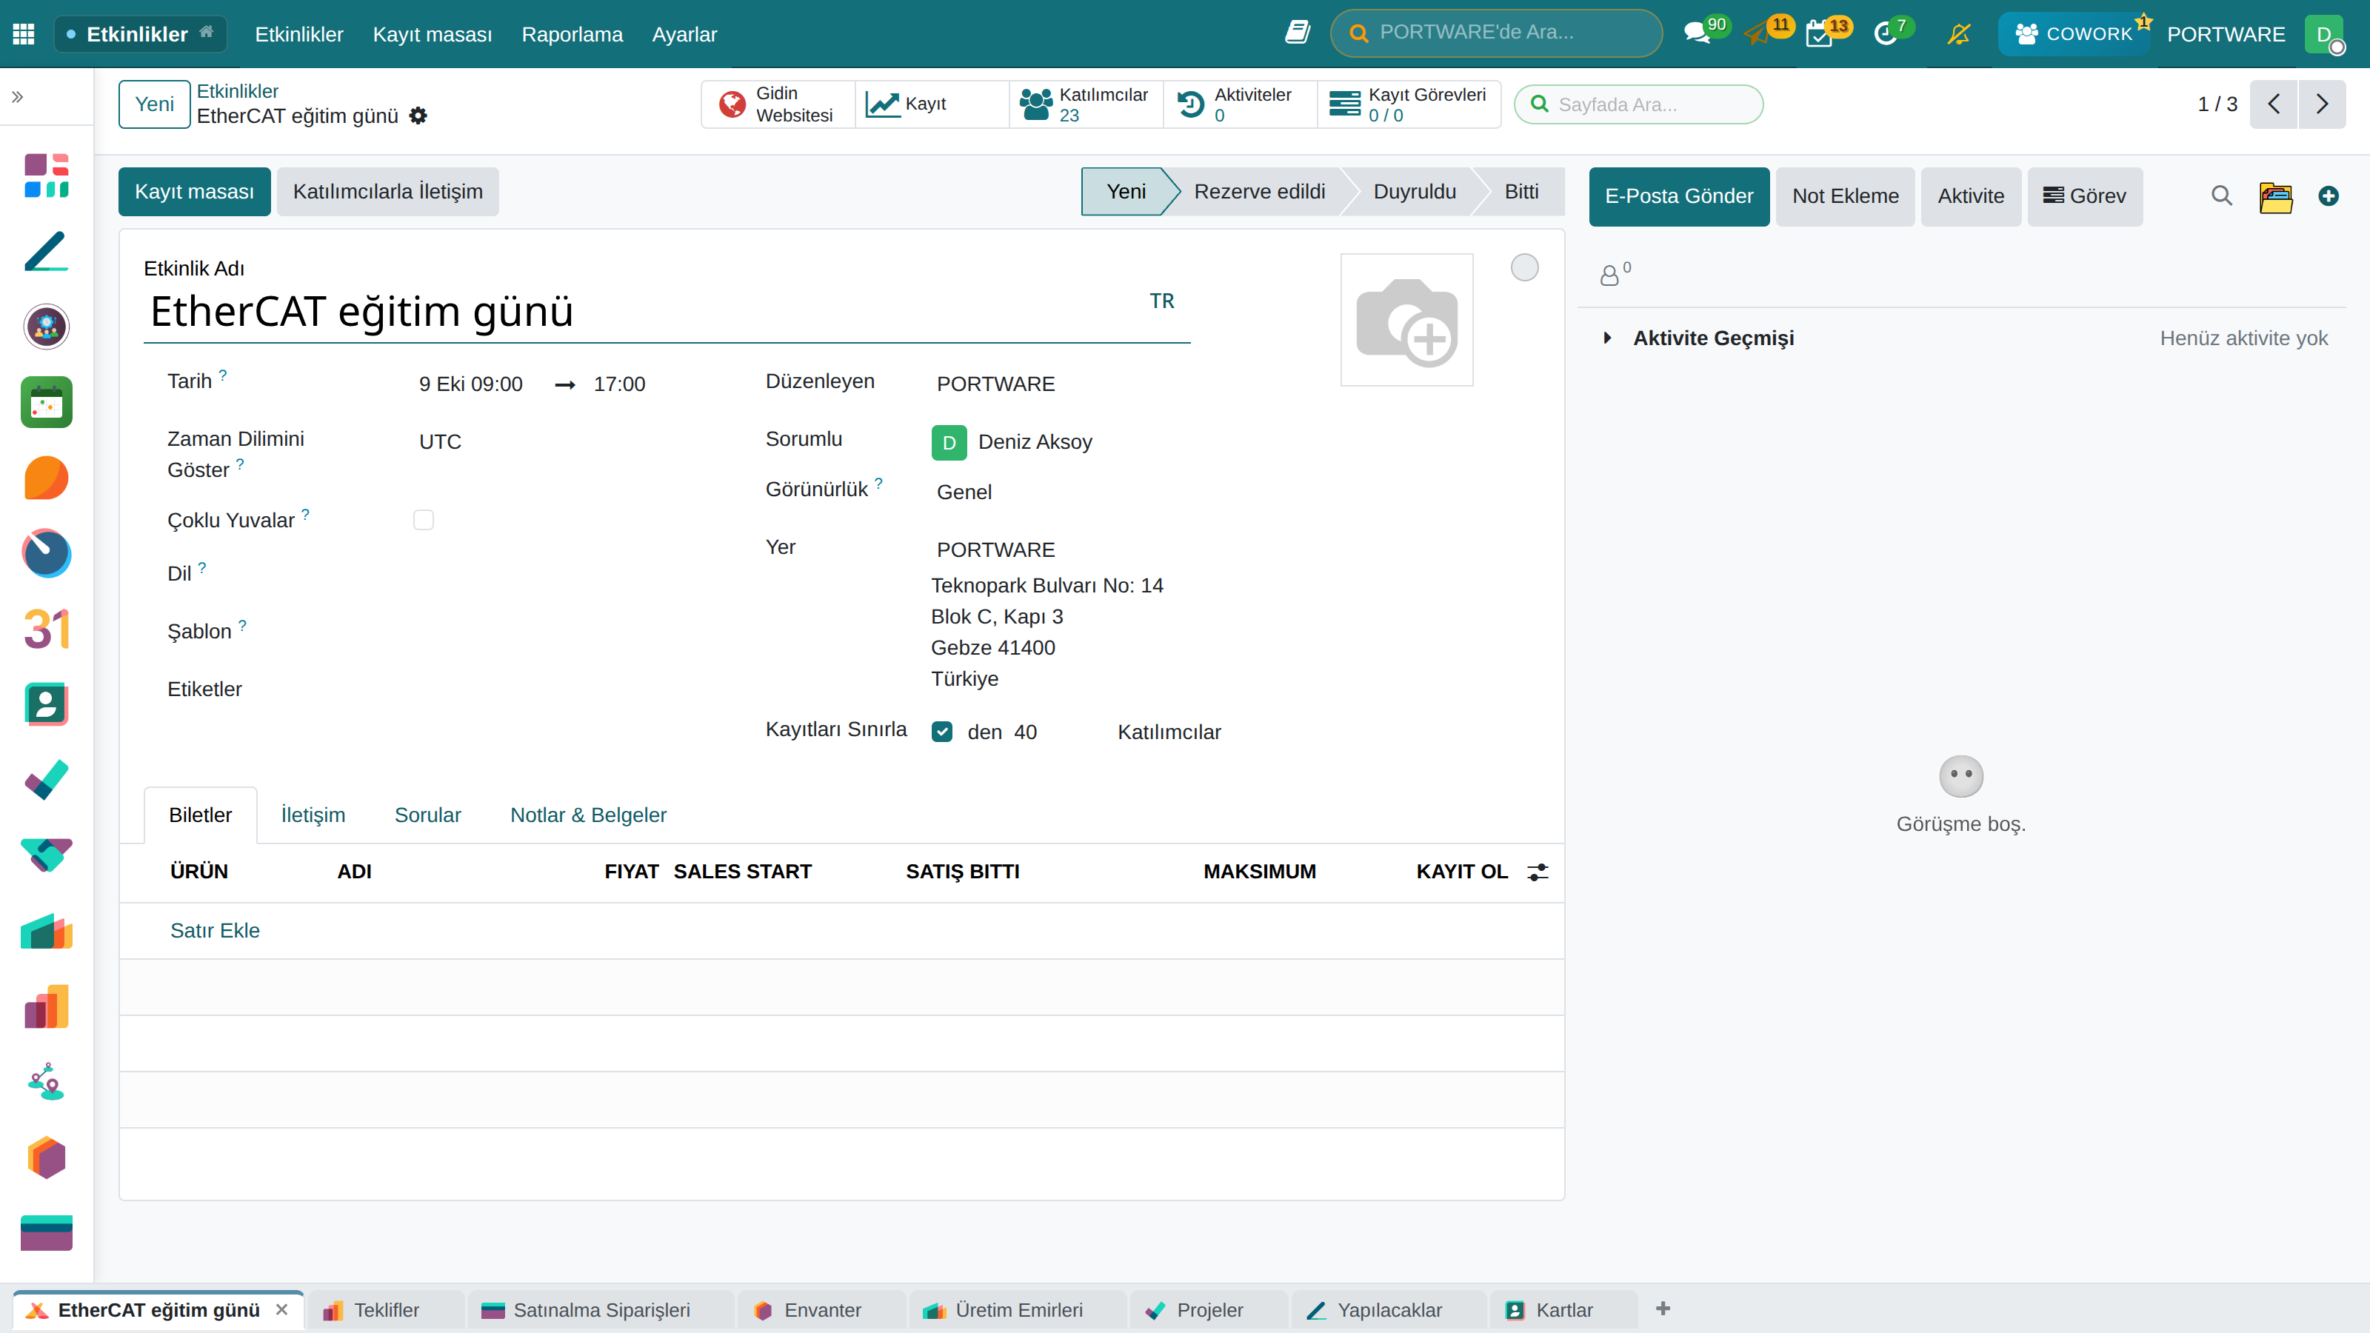Screen dimensions: 2370x1333
Task: Click the gear icon next to event title
Action: (x=418, y=116)
